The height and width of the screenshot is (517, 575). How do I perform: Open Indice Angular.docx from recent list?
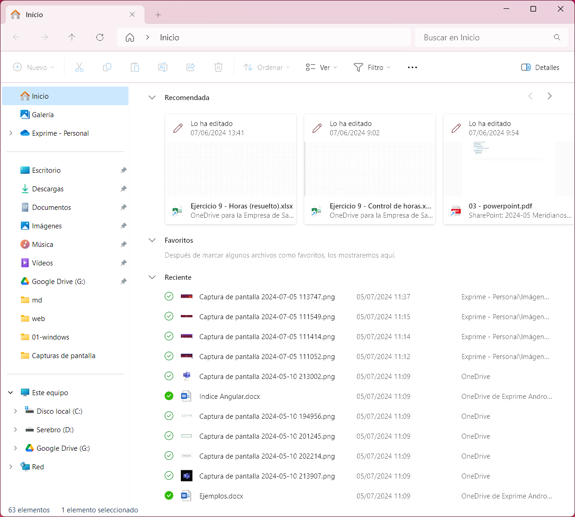click(230, 397)
